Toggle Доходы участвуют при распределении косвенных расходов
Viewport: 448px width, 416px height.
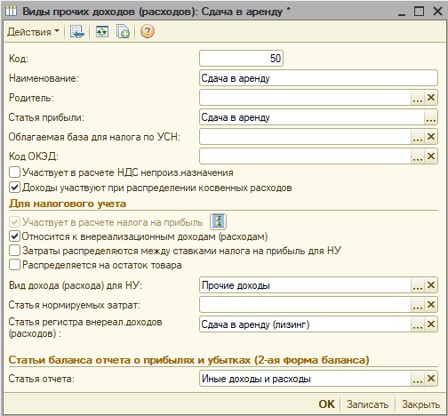(14, 188)
